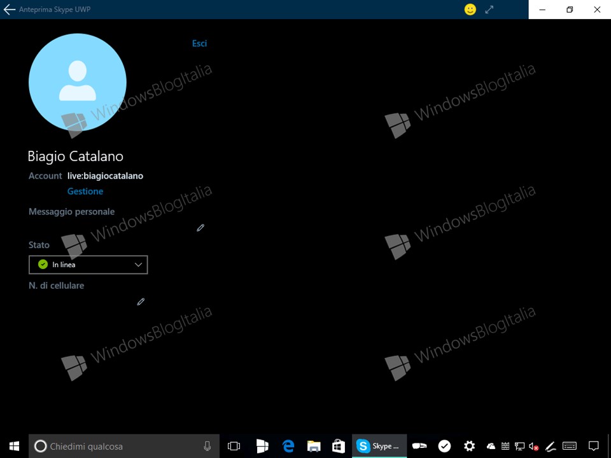The image size is (611, 458).
Task: Open the flag-shaped app on the taskbar
Action: tap(262, 447)
